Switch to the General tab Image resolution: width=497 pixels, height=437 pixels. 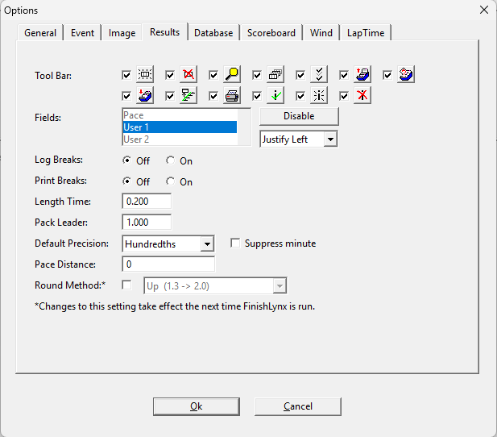point(40,33)
